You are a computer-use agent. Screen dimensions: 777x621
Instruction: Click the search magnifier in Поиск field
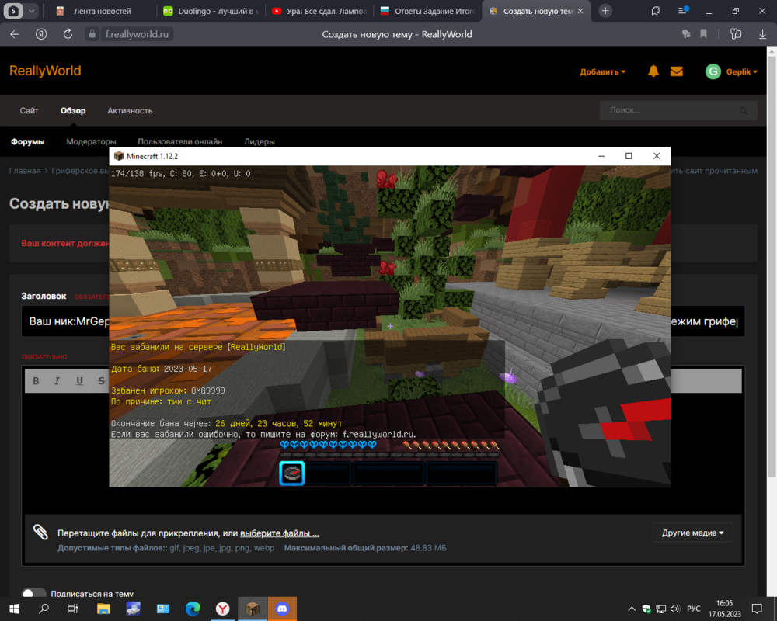pos(744,110)
